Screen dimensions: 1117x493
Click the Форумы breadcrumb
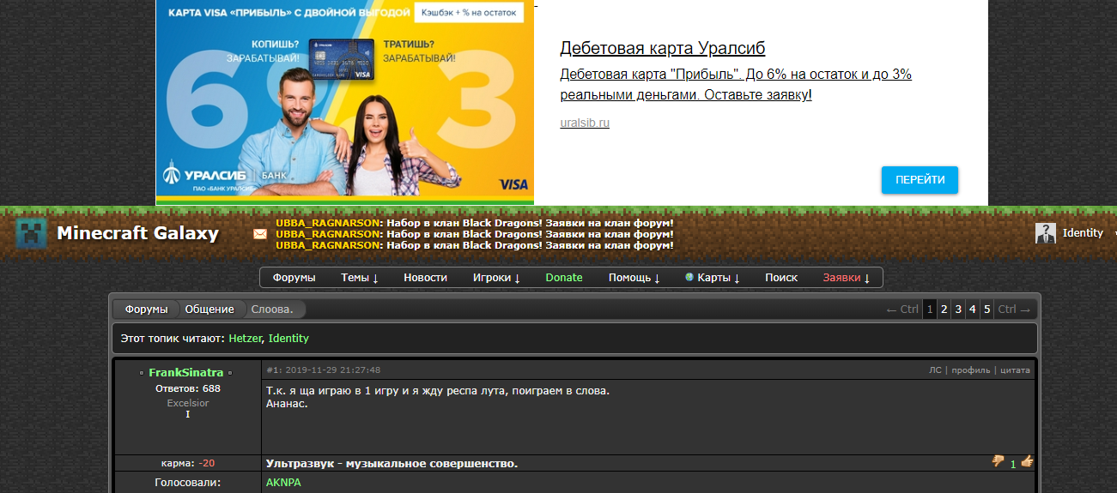[x=146, y=310]
